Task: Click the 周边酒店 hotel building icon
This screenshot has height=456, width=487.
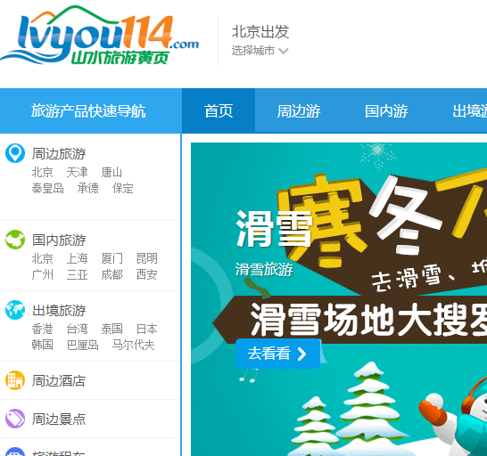Action: point(15,380)
